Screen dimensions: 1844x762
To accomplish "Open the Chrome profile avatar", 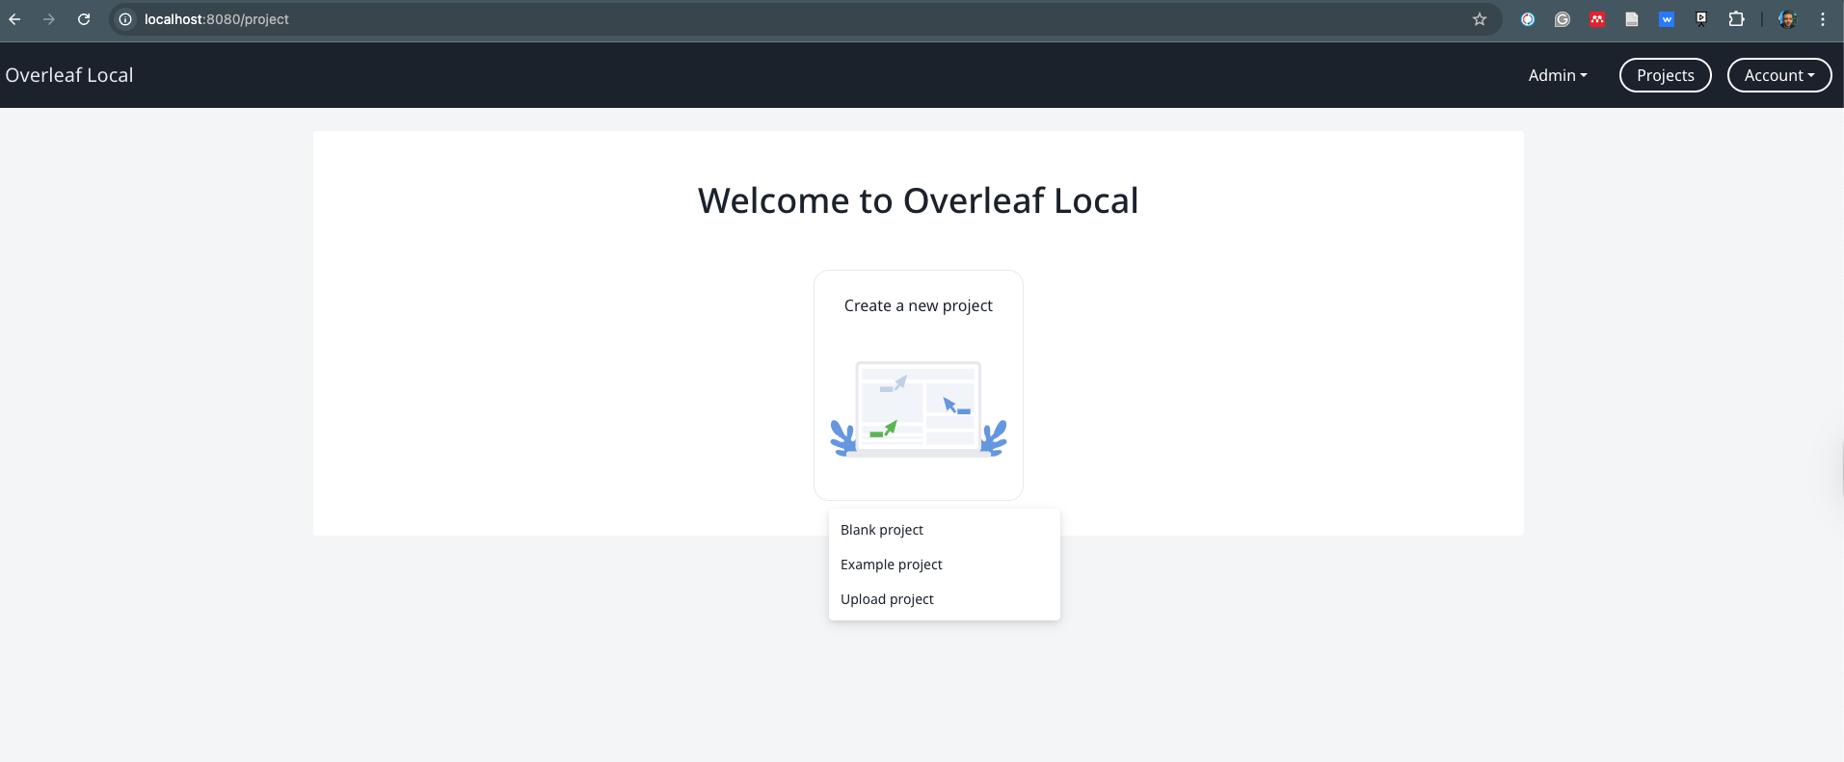I will point(1787,19).
